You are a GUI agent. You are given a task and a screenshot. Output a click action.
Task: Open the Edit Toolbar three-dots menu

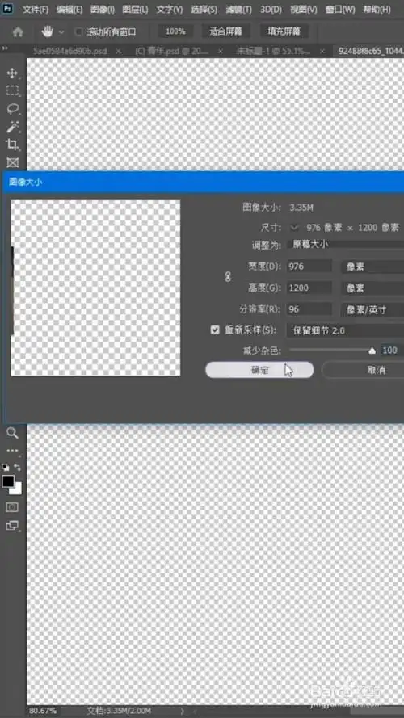pos(12,451)
